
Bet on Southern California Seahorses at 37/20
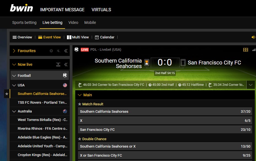tap(165, 111)
